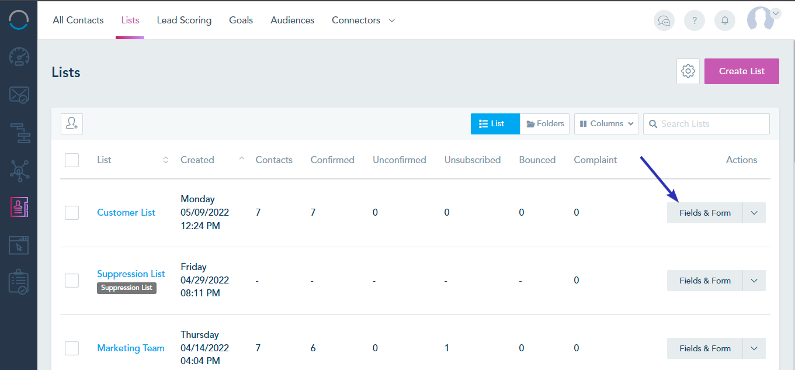Open the notifications bell icon
This screenshot has height=370, width=795.
point(724,20)
